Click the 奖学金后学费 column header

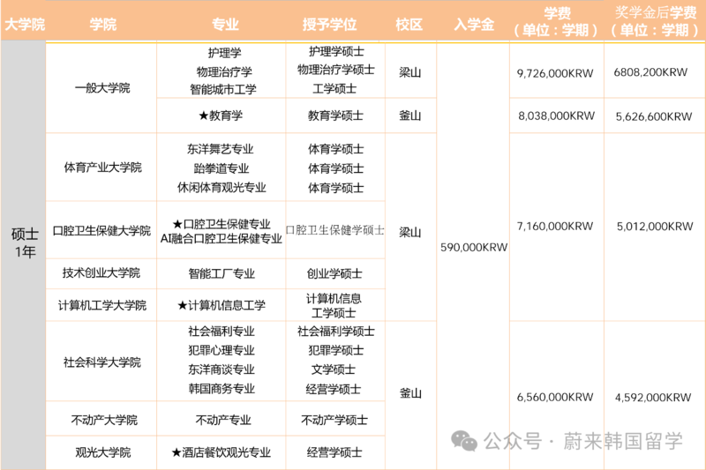point(655,21)
